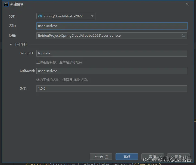Click the 帮助 help button

click(x=178, y=157)
